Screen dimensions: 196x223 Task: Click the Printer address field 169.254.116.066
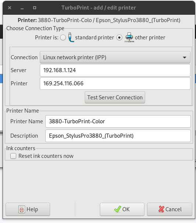pos(115,84)
